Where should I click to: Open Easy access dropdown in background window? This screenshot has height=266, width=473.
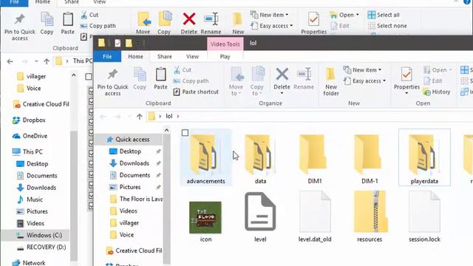[272, 26]
